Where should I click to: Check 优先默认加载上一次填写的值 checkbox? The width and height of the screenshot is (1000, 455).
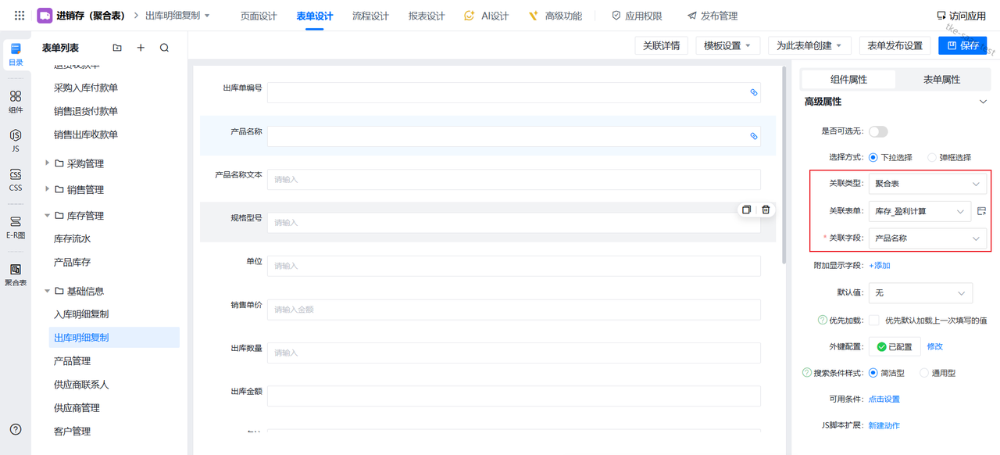coord(874,321)
